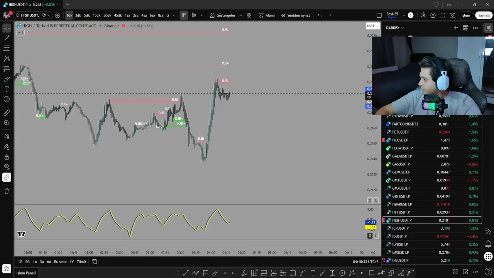Select GALAUSDT.P in the watchlist

pyautogui.click(x=432, y=156)
